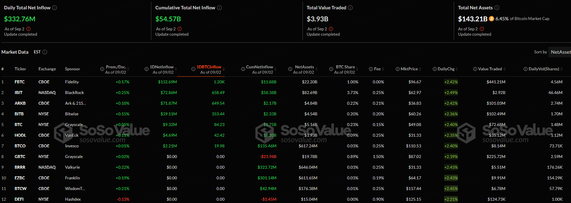Select the BTC Share column header
Screen dimensions: 571x203
(345, 67)
